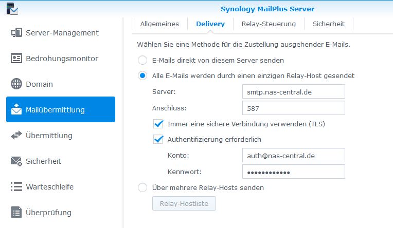Select 'Über mehrere Relay-Hosts senden' option
Screen dimensions: 393x228
pos(142,187)
